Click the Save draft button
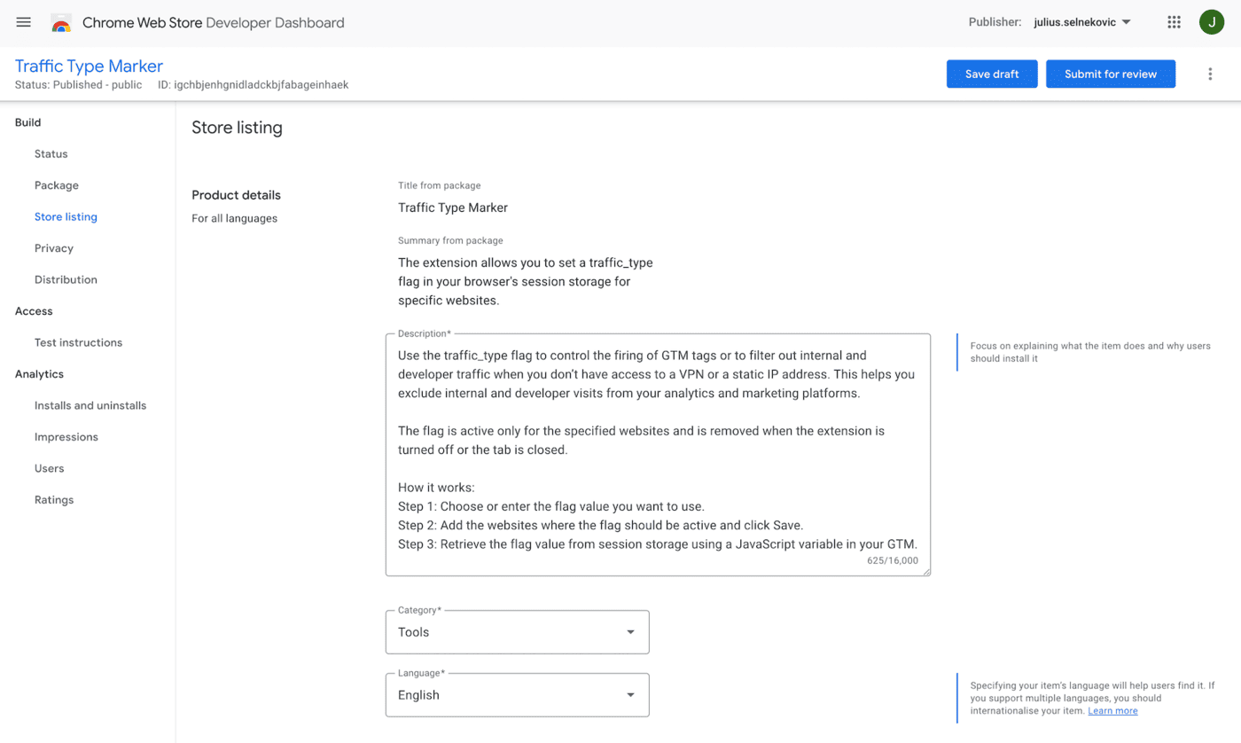 click(x=991, y=74)
